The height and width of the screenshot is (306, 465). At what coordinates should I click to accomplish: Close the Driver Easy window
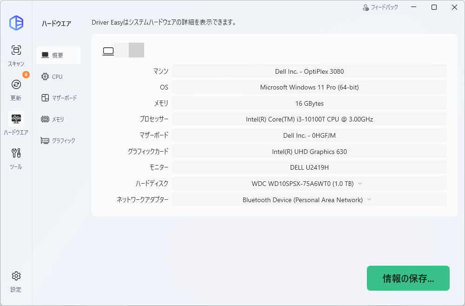pyautogui.click(x=454, y=7)
